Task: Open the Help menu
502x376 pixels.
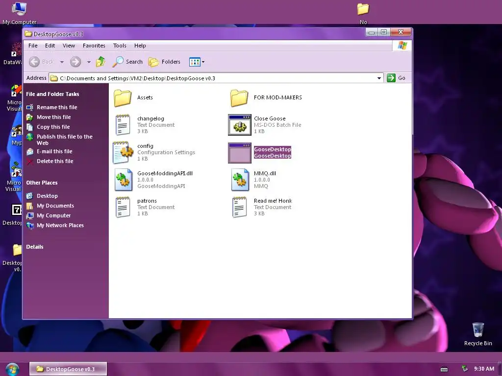Action: click(140, 46)
